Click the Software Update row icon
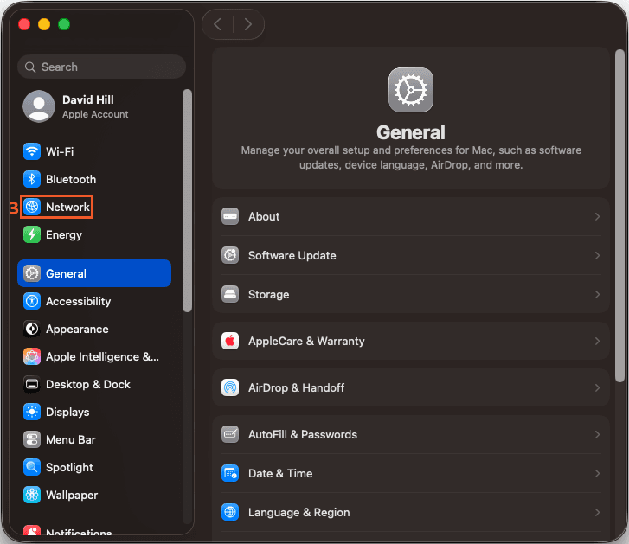This screenshot has height=544, width=629. [230, 255]
